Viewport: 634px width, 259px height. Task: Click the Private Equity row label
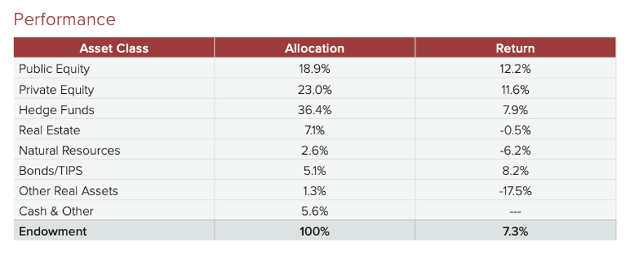click(56, 90)
